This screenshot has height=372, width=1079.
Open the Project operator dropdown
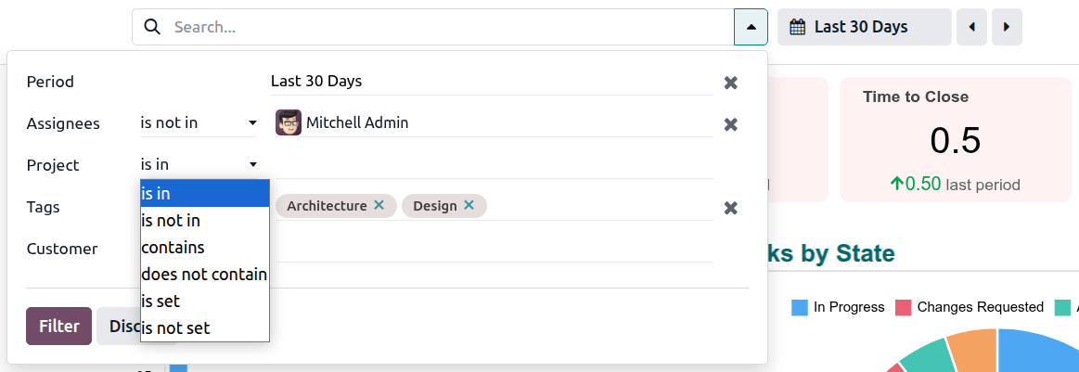(199, 164)
